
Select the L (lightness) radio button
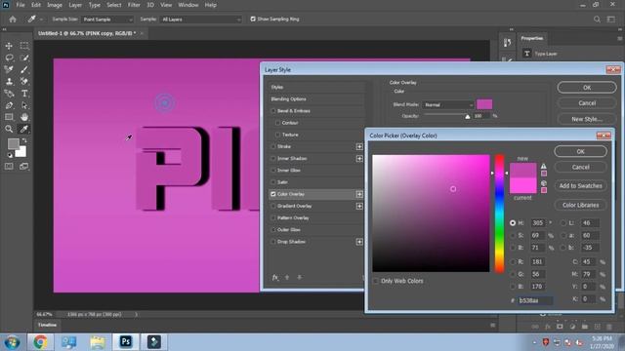562,223
